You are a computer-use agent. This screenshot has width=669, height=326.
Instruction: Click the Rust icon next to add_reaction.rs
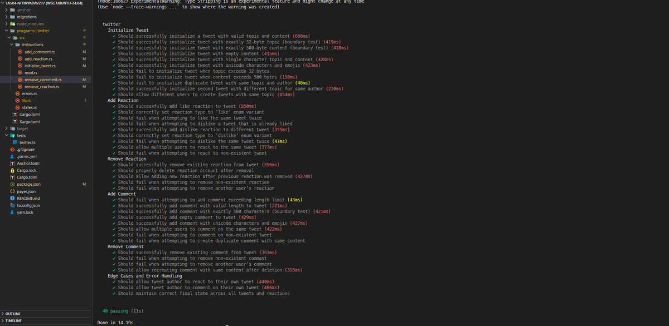20,58
